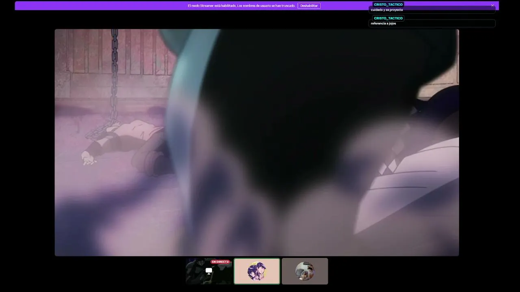Click CRISTO_TACTICO name above 'cuidado y se proyecta'

click(388, 4)
